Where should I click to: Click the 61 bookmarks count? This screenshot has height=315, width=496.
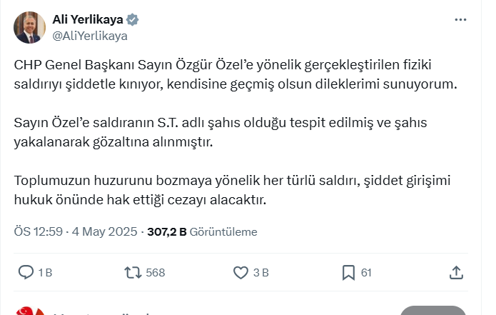367,272
